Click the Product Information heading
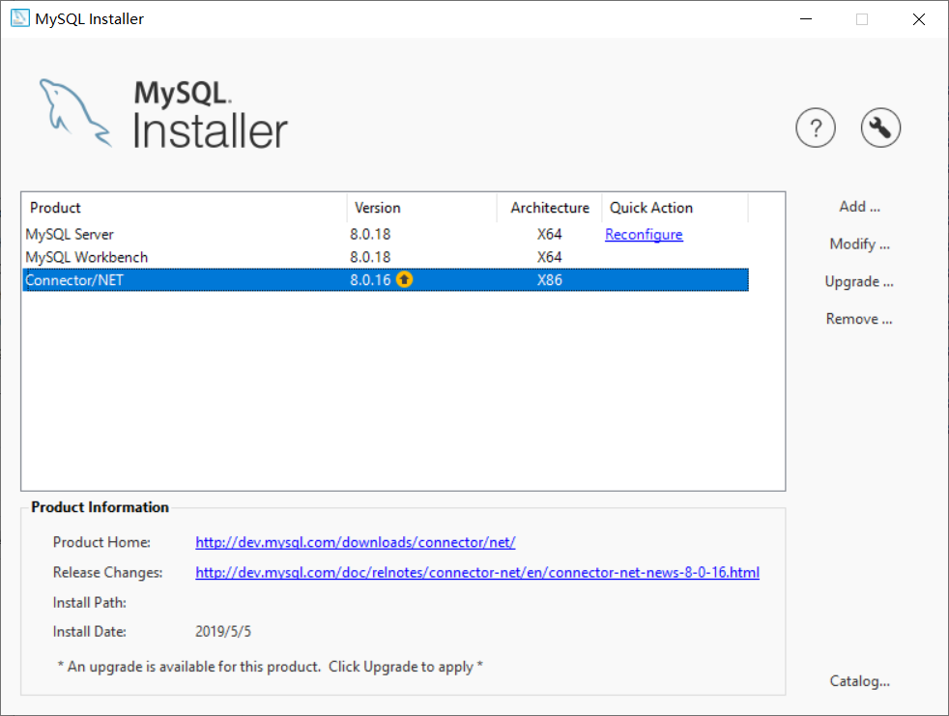The width and height of the screenshot is (949, 716). (100, 507)
